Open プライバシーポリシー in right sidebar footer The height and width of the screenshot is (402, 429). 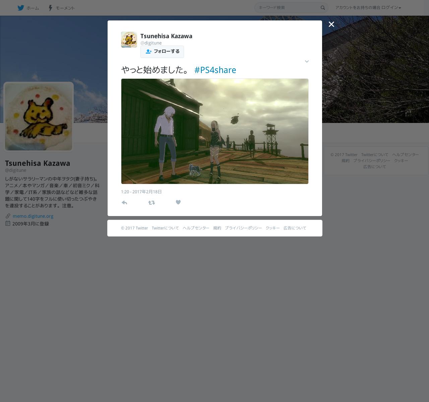coord(372,161)
